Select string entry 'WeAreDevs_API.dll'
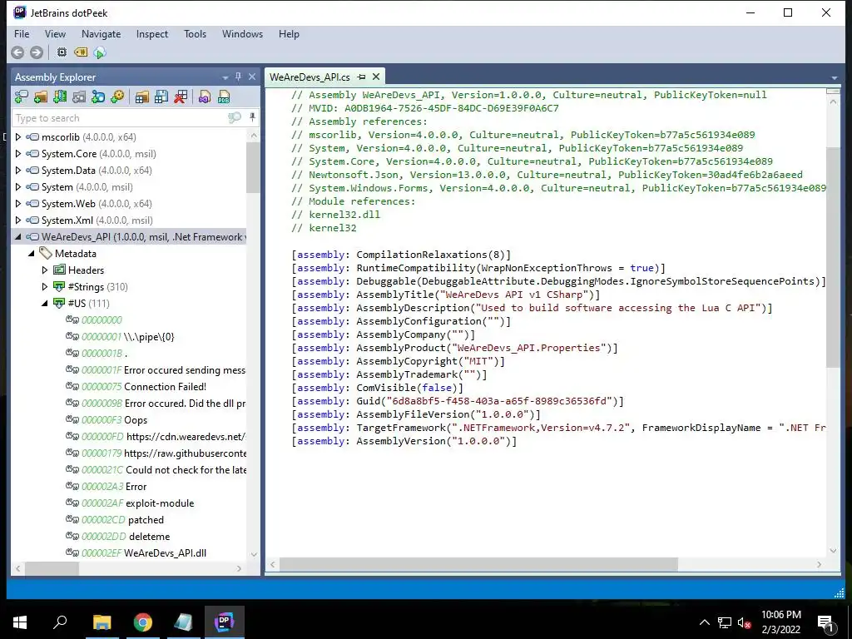Image resolution: width=852 pixels, height=639 pixels. (x=166, y=552)
